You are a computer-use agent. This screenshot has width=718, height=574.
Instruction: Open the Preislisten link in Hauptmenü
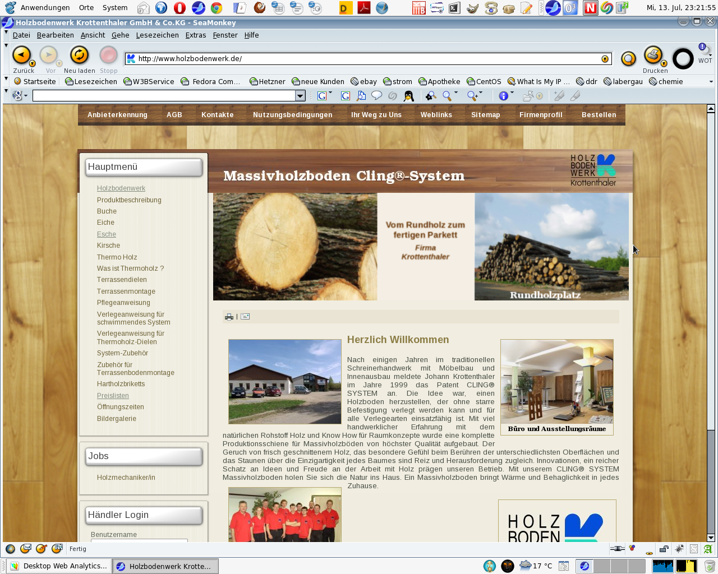pos(113,396)
